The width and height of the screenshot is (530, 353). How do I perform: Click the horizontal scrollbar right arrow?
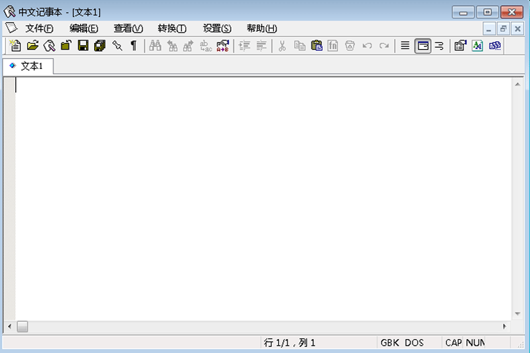tap(505, 327)
